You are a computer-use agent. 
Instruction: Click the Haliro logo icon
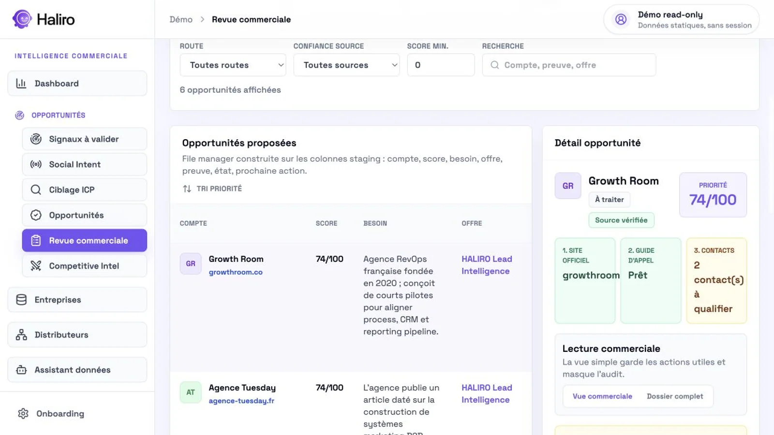[22, 19]
